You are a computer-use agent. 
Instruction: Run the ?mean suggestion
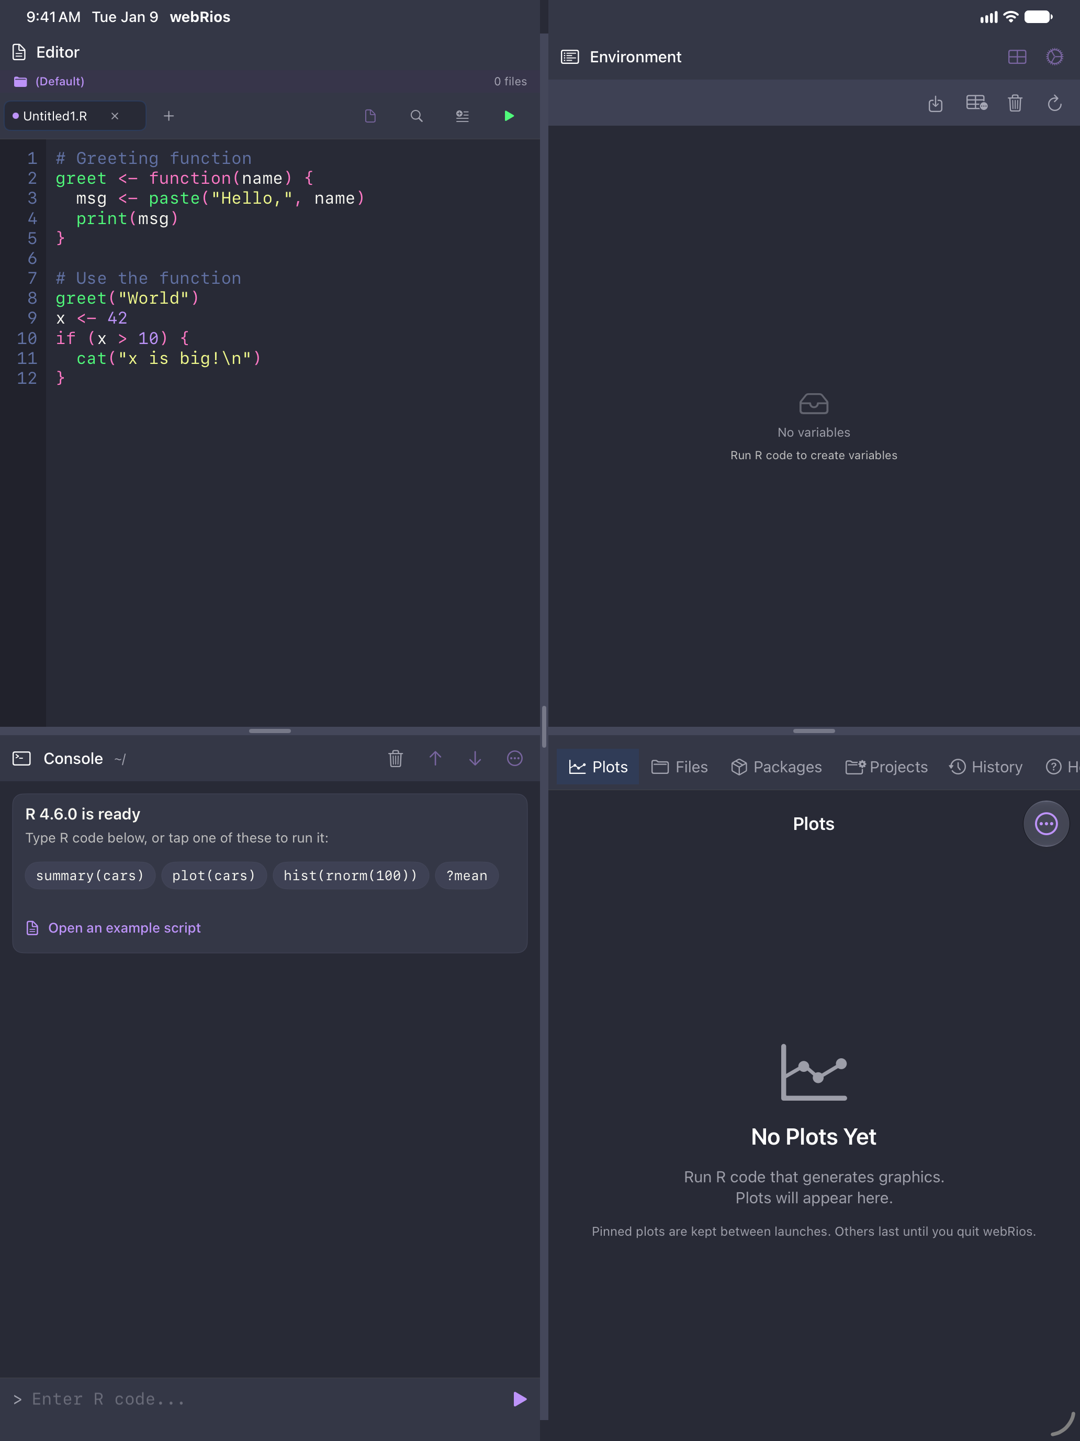pos(467,875)
